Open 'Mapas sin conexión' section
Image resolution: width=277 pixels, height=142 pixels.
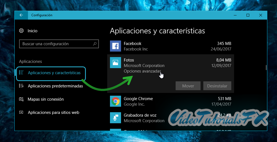46,99
